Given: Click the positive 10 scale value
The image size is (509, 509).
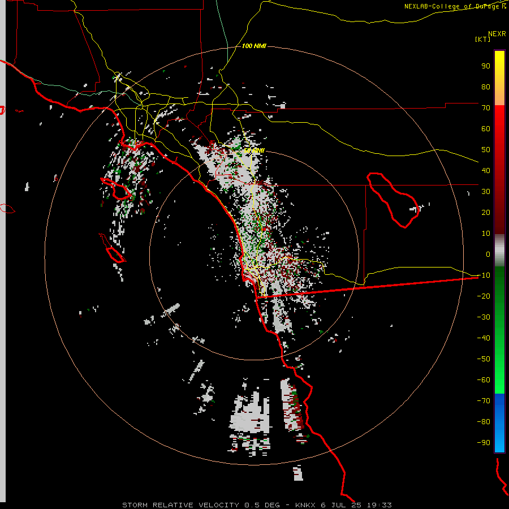Looking at the screenshot, I should tap(486, 234).
